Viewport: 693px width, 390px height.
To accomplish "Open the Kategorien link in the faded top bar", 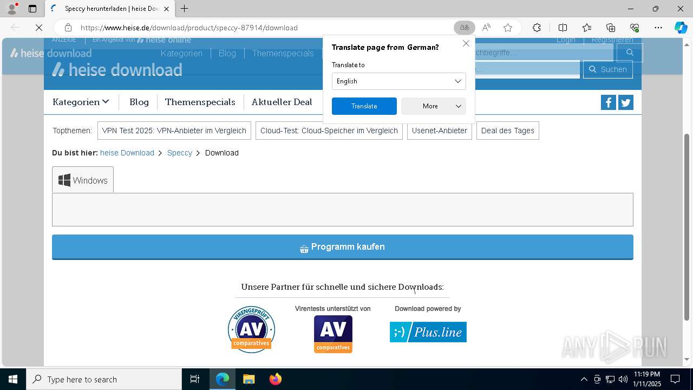I will pos(181,53).
